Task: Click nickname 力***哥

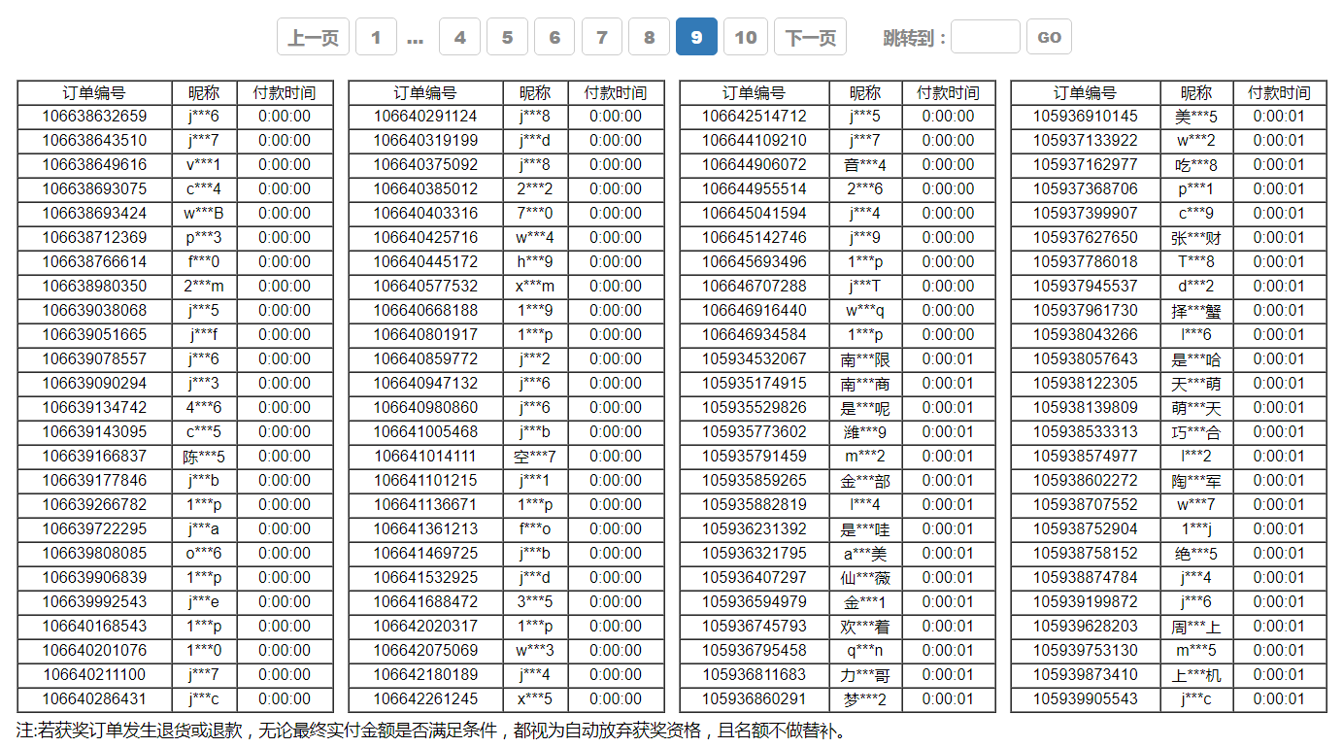Action: tap(865, 675)
